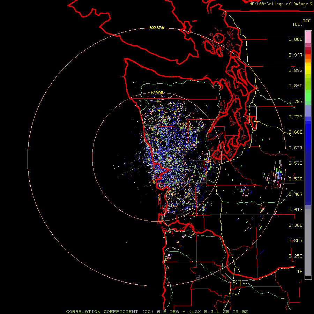
Task: Click the KLGX radar site identifier
Action: point(194,312)
